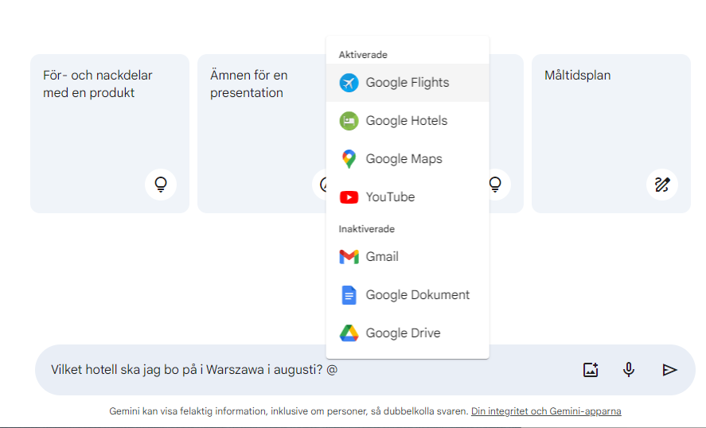Viewport: 706px width, 428px height.
Task: Focus the prompt text field about Warszawa
Action: (302, 370)
